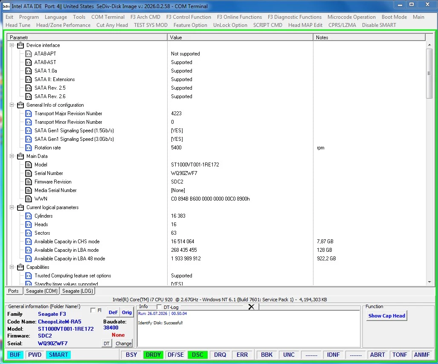Click the Device interface group folder icon
The image size is (438, 364).
[x=20, y=45]
